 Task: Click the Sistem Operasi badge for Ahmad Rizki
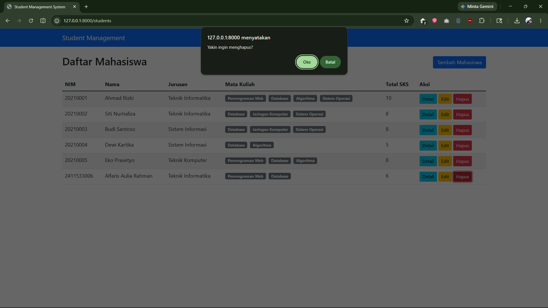click(336, 99)
